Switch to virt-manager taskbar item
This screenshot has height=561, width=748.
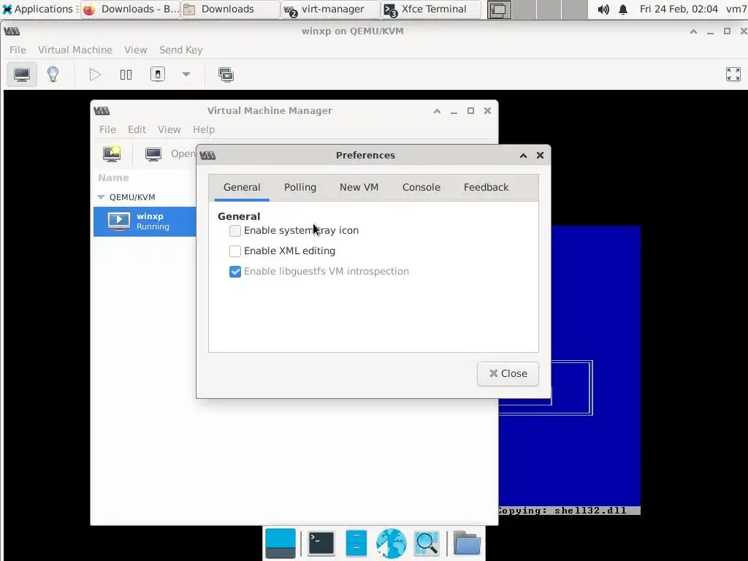(331, 9)
